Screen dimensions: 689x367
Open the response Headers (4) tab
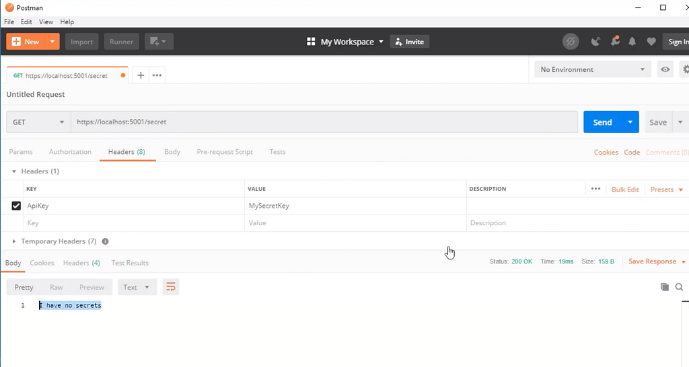81,263
